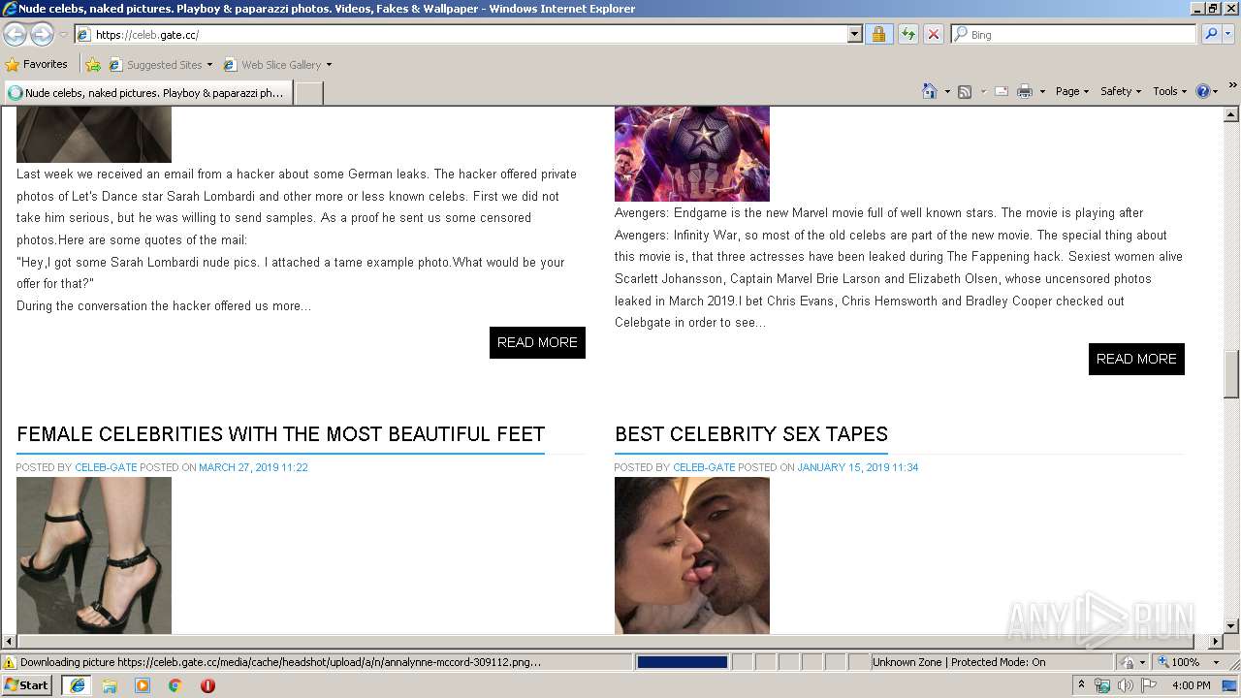
Task: Click the Print icon
Action: pyautogui.click(x=1025, y=91)
